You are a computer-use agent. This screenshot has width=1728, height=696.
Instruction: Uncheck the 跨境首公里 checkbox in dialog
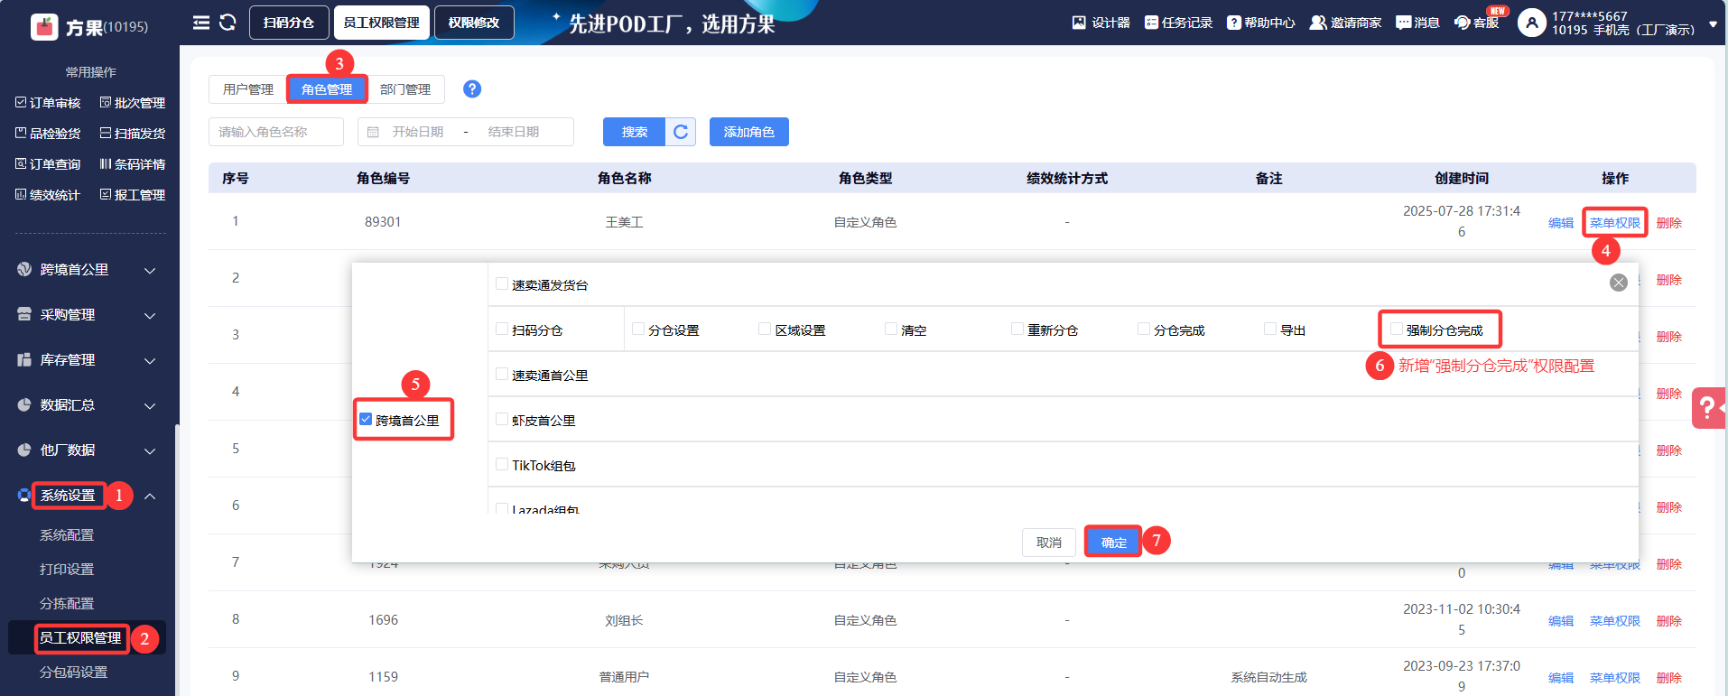366,420
